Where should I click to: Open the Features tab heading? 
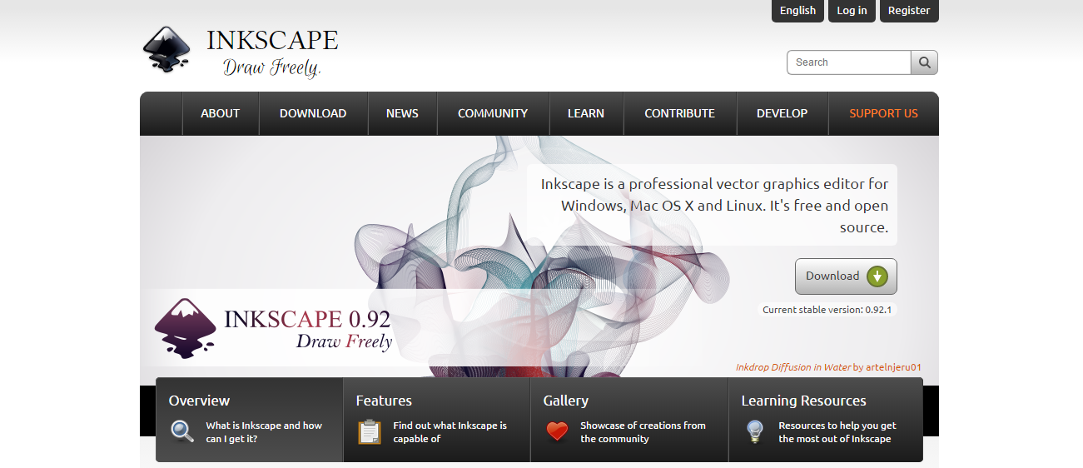[x=384, y=401]
